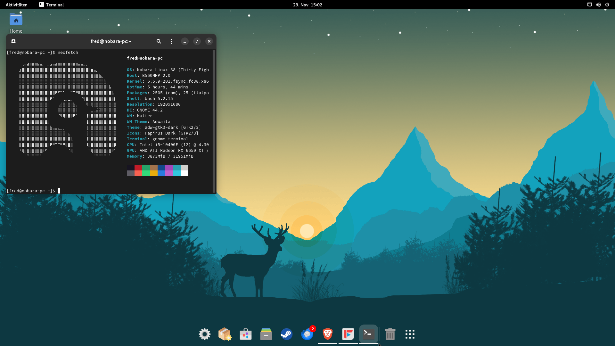Open a new terminal tab button

click(13, 41)
